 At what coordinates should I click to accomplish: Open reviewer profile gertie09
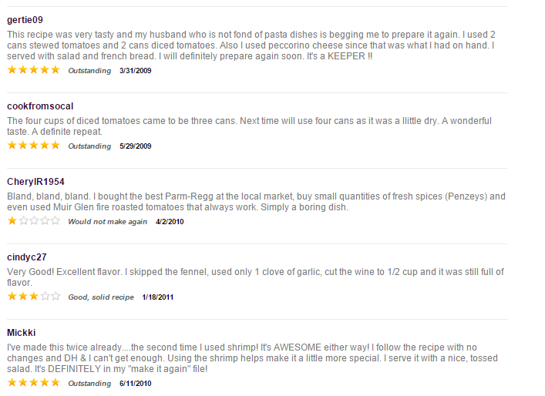25,20
